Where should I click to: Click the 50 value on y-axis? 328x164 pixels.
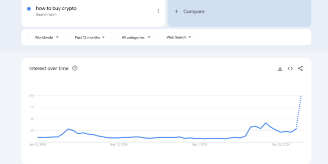click(32, 119)
